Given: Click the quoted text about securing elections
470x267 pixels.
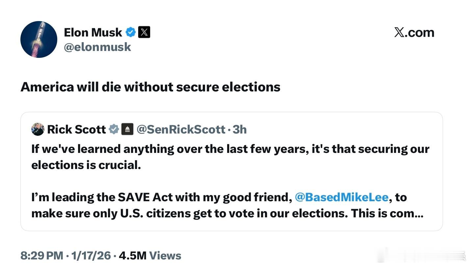Looking at the screenshot, I should (230, 149).
